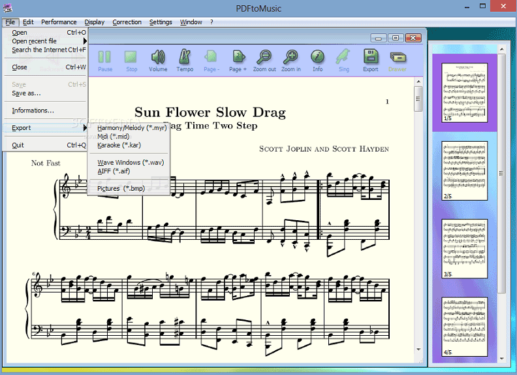Export as Midi (*.mid)

pos(129,137)
